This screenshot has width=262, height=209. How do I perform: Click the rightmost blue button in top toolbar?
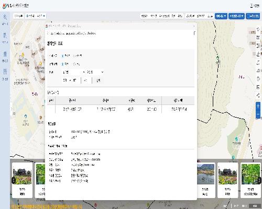coord(253,16)
